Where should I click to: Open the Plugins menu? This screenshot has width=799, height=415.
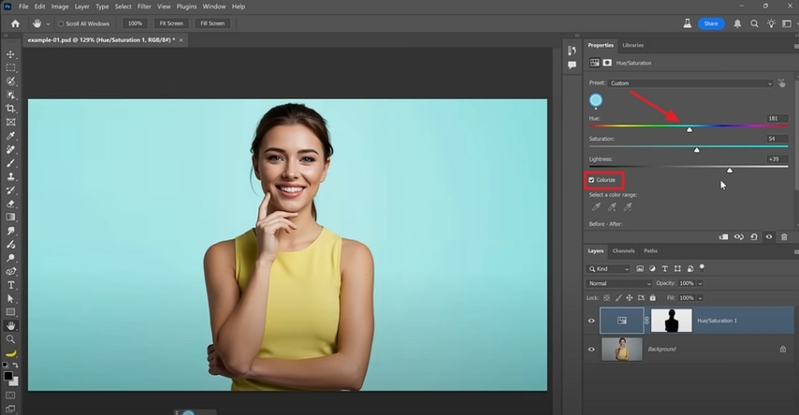click(x=186, y=7)
